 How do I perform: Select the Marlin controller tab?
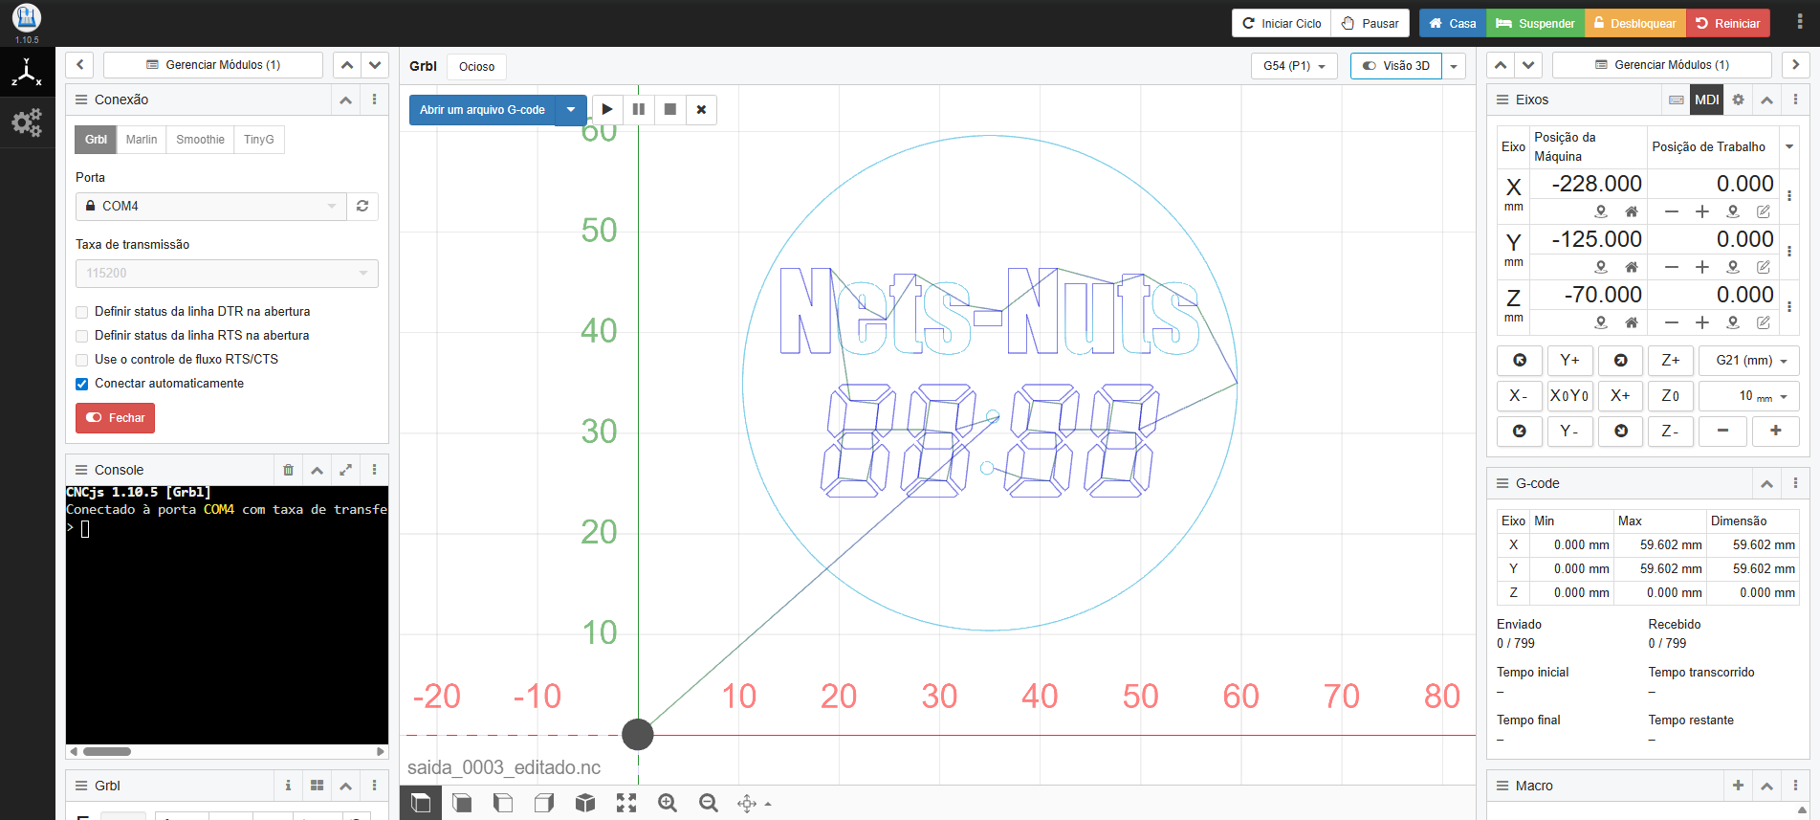[x=142, y=140]
